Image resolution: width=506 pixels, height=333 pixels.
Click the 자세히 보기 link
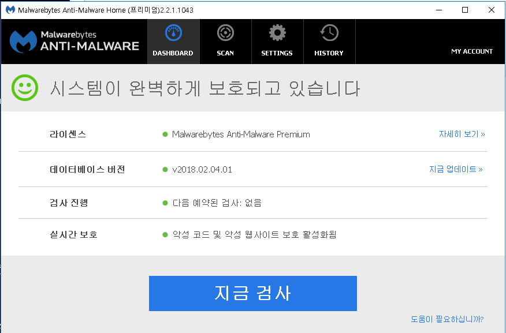462,134
